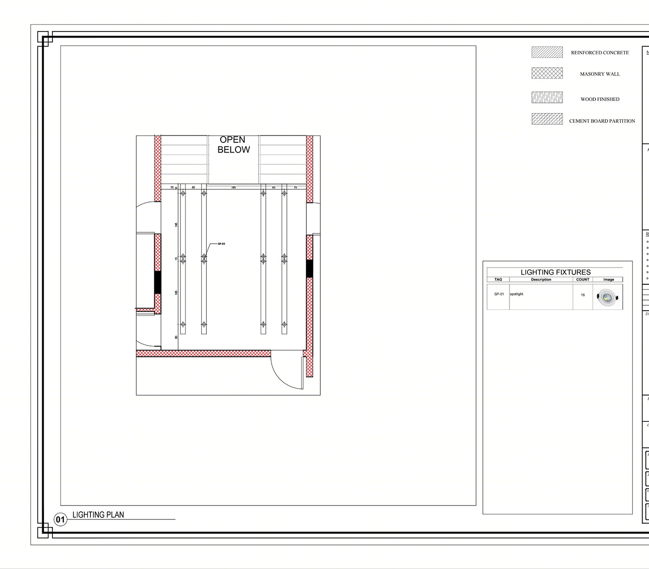Click the LIGHTING FIXTURES table title
Image resolution: width=649 pixels, height=569 pixels.
555,271
